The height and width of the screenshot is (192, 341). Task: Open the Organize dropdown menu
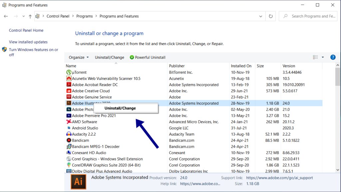(79, 57)
